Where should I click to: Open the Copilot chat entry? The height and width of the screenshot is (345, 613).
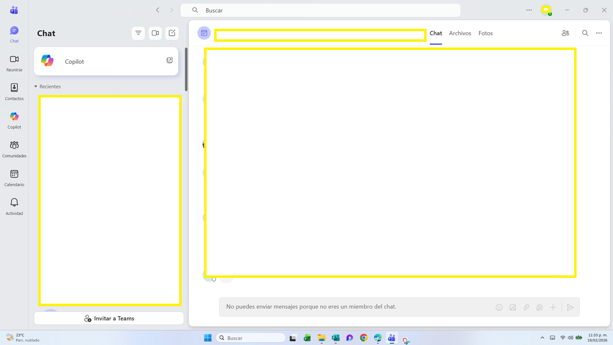click(x=106, y=61)
